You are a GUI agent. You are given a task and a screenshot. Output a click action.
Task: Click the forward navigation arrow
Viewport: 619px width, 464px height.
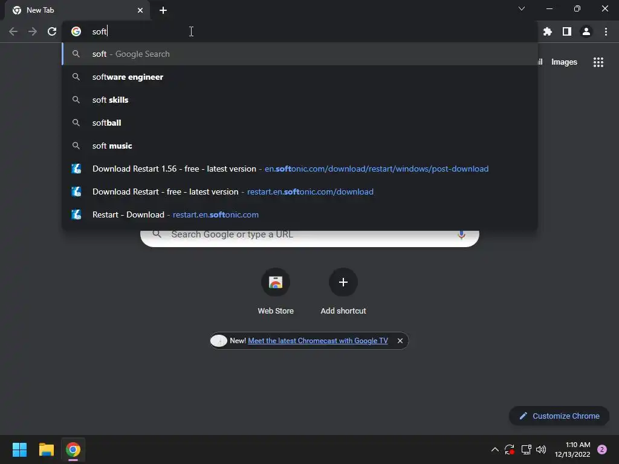pos(33,31)
